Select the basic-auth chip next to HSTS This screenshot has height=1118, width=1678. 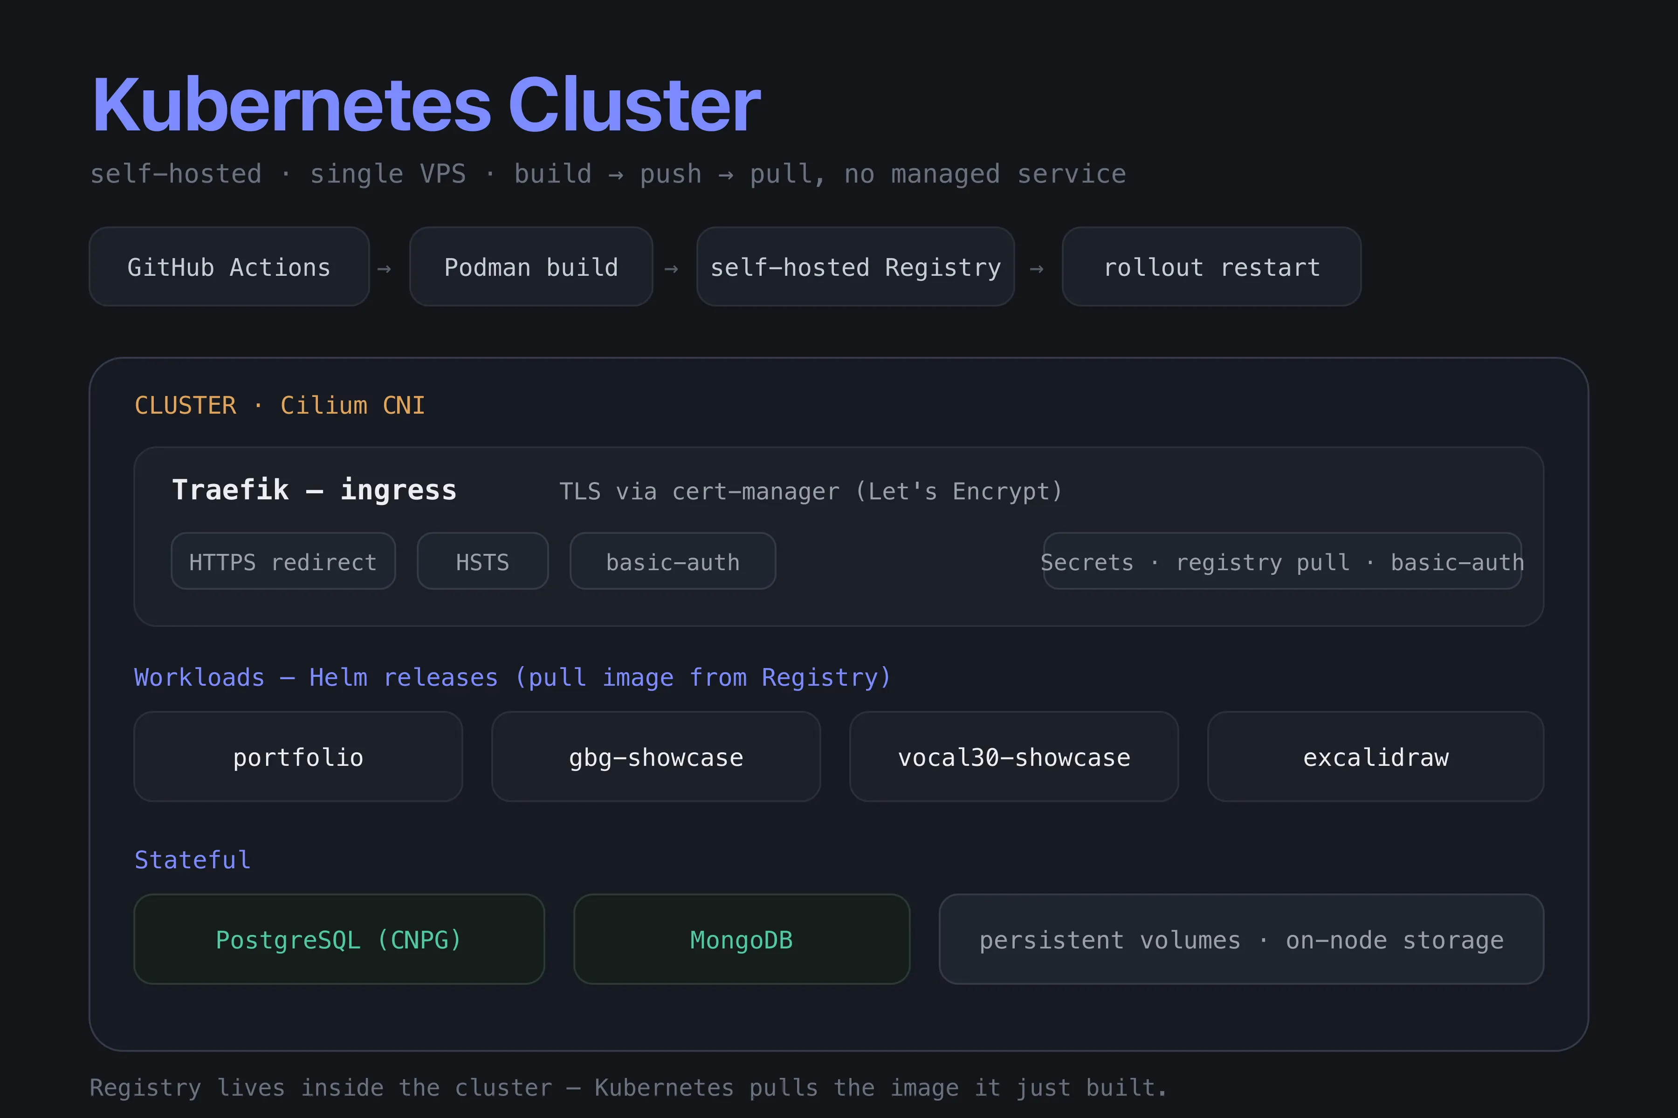pos(673,561)
